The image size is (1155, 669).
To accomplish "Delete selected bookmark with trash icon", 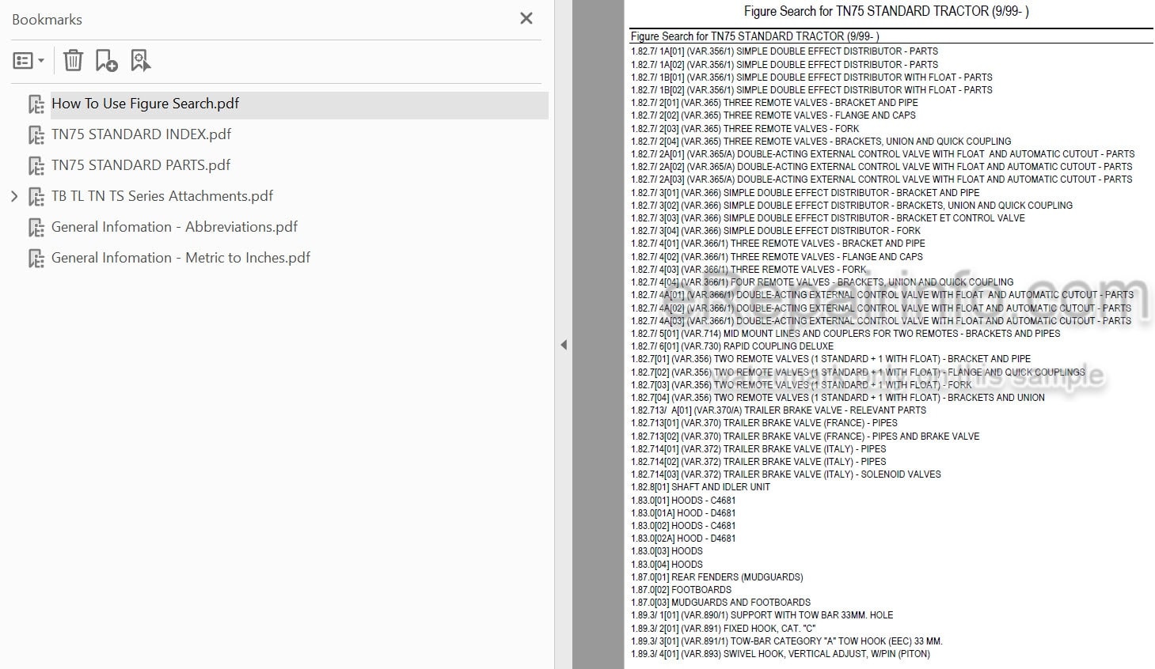I will [x=73, y=60].
